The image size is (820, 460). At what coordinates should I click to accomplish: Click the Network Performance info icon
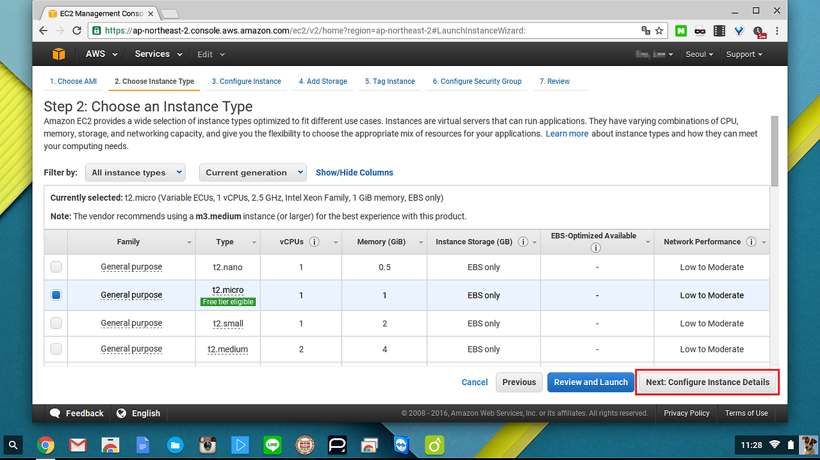coord(751,242)
